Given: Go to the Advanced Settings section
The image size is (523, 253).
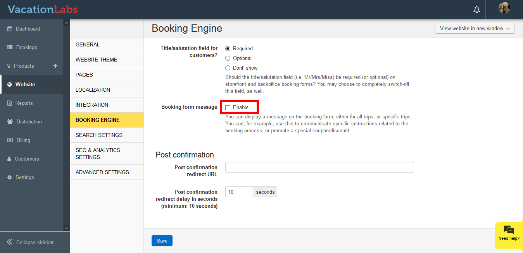Looking at the screenshot, I should pyautogui.click(x=102, y=172).
